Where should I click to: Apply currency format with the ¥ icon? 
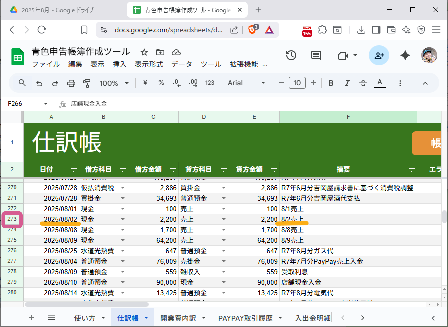pyautogui.click(x=144, y=83)
